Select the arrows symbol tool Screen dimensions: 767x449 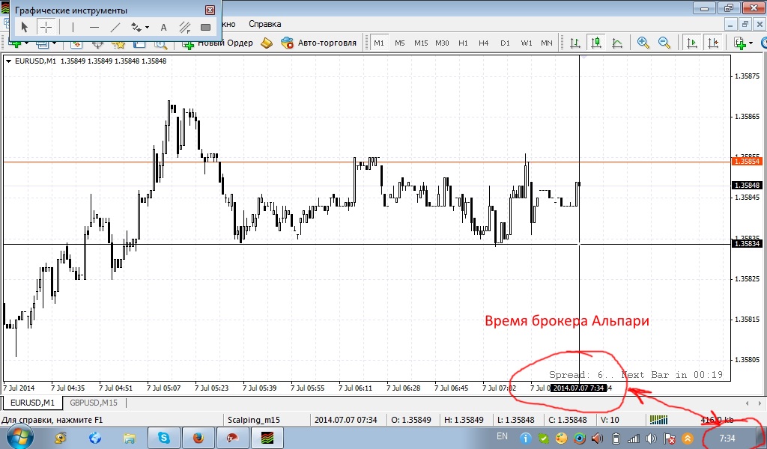tap(136, 28)
